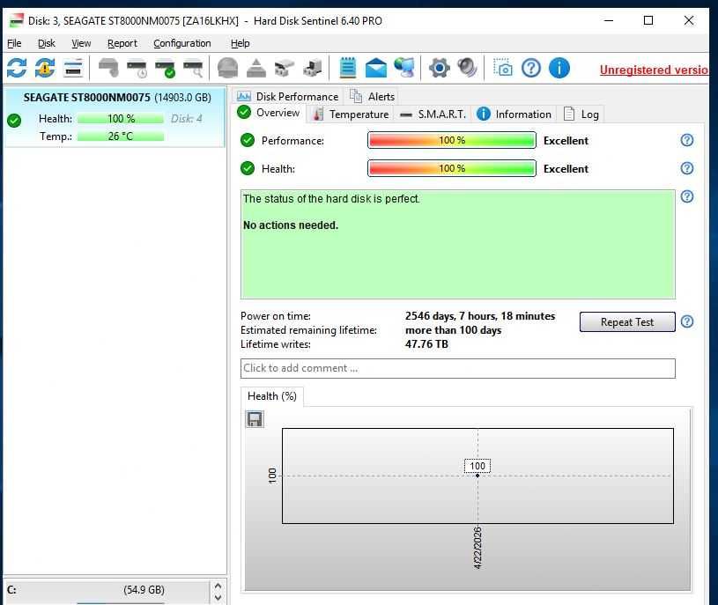
Task: Click the Performance 100 % gradient bar
Action: pyautogui.click(x=451, y=140)
